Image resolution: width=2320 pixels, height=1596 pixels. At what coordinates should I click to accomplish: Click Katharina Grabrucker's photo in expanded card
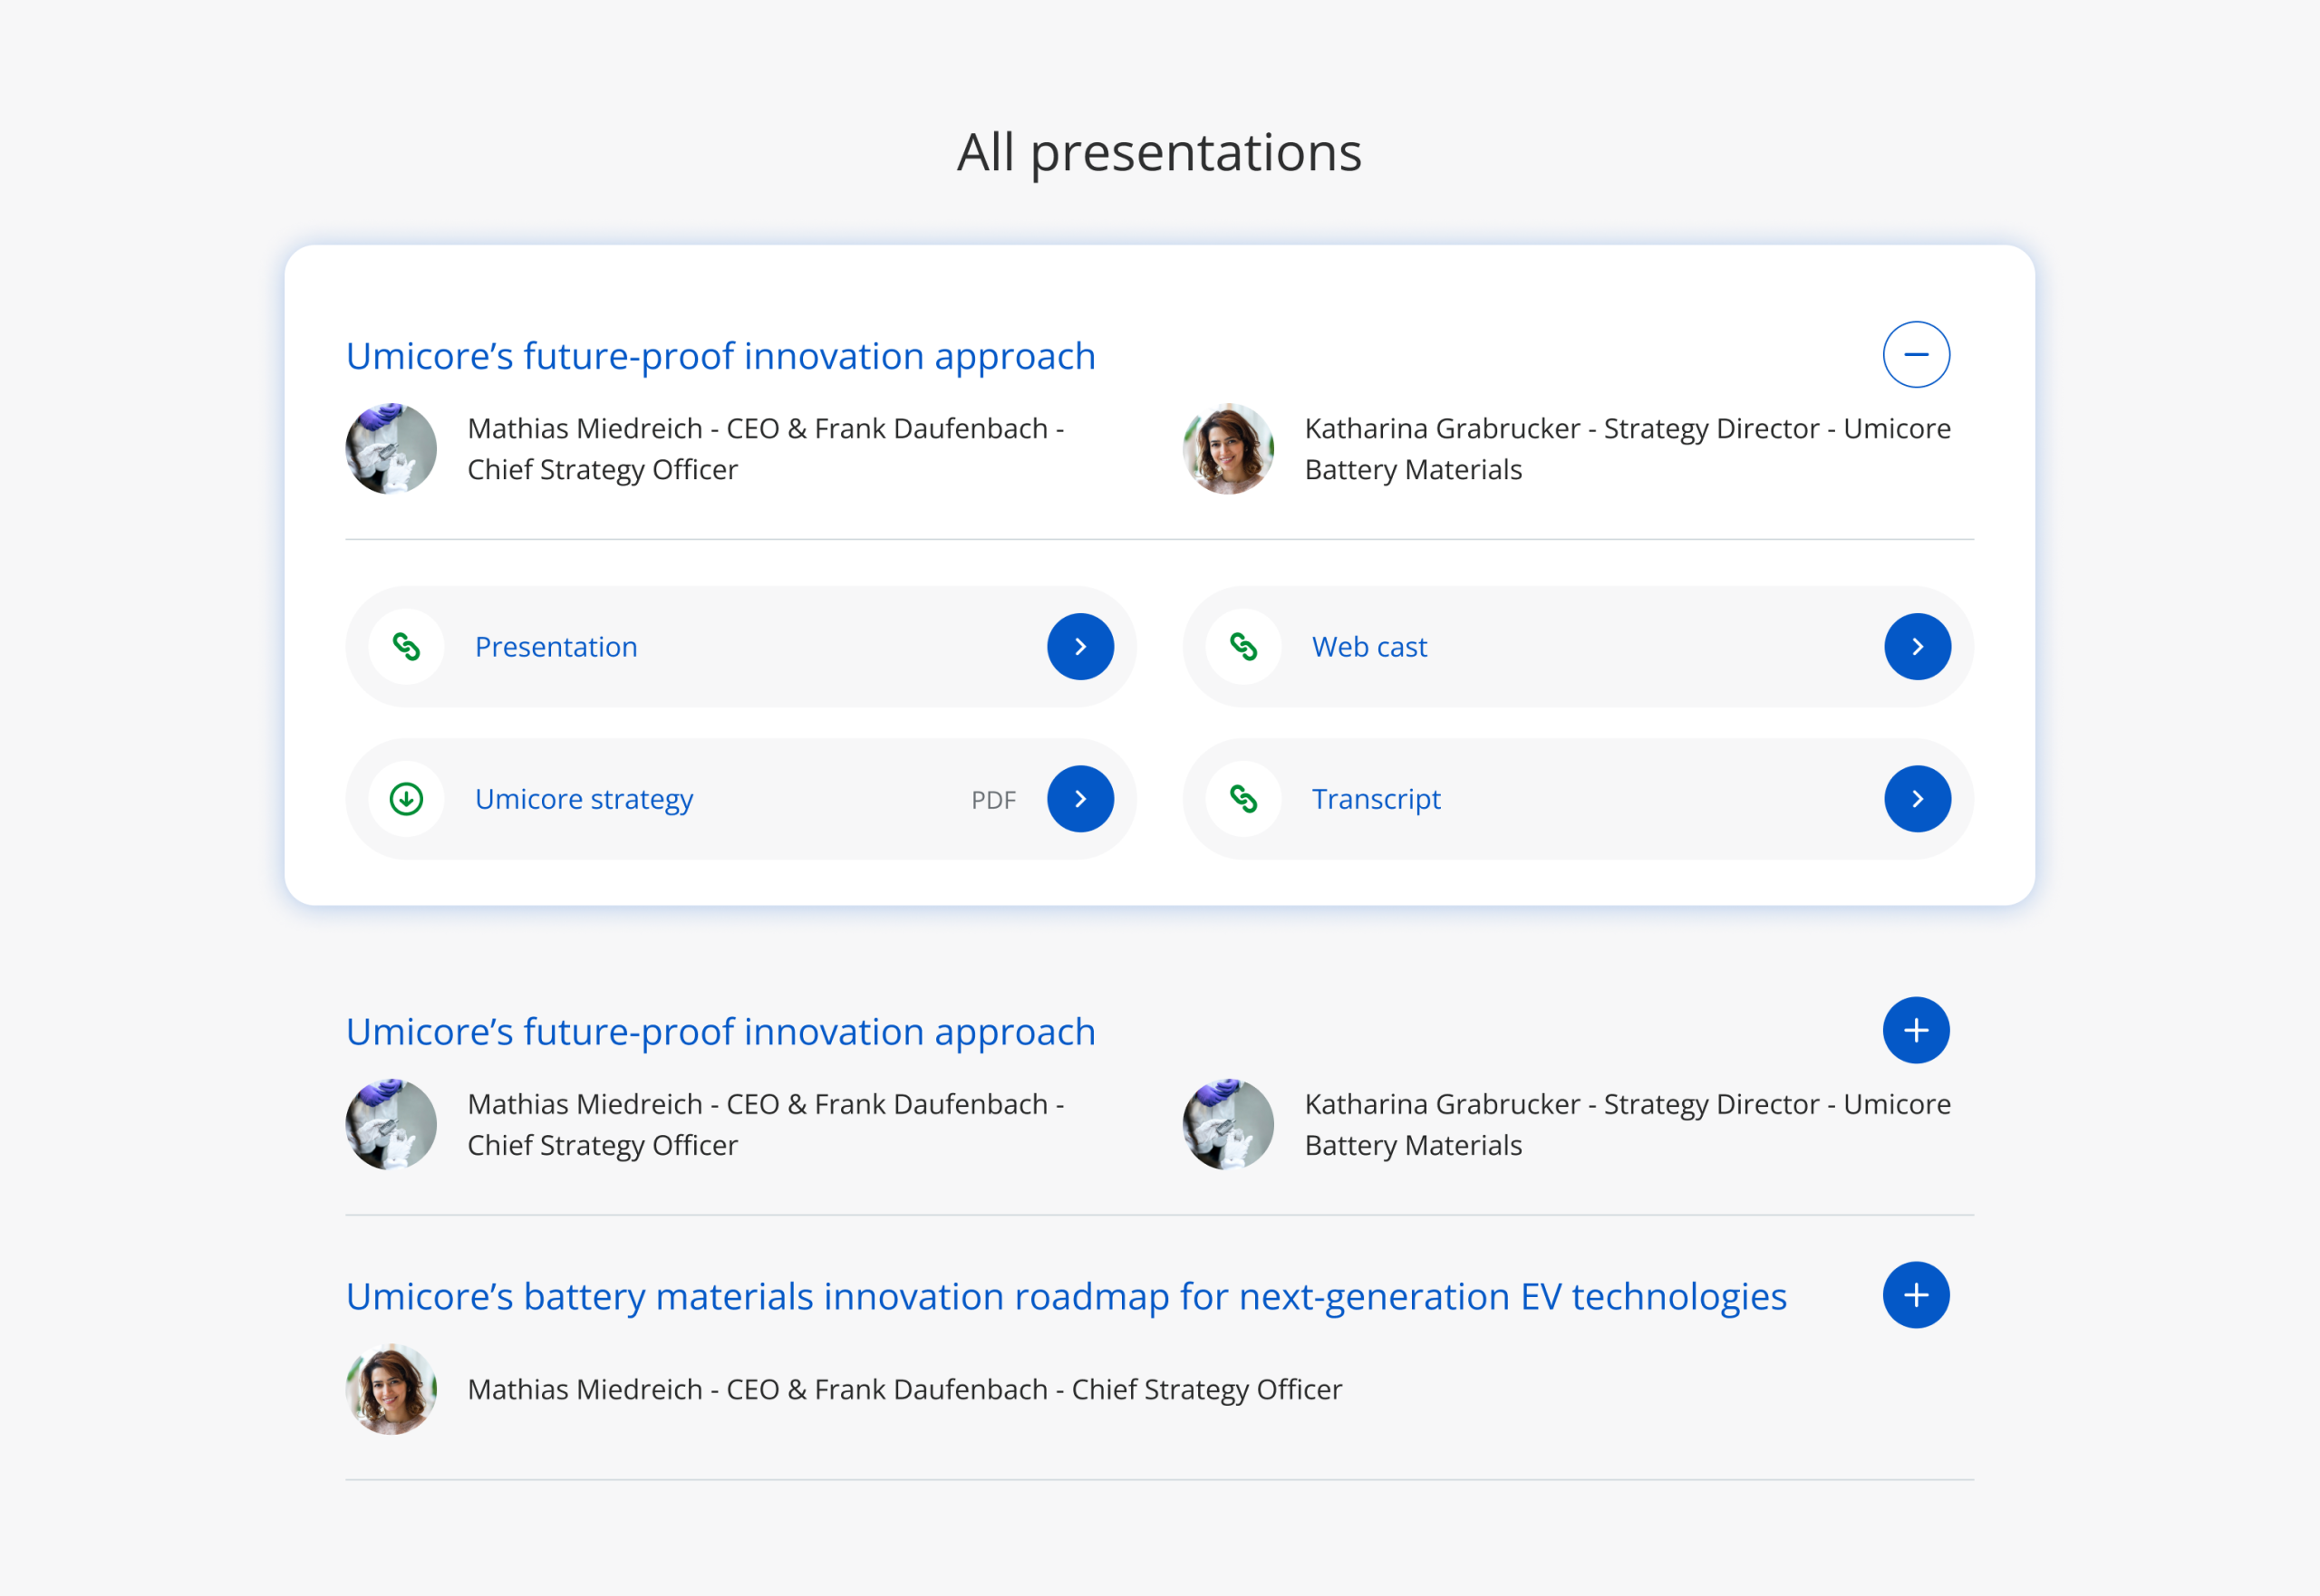(x=1228, y=449)
